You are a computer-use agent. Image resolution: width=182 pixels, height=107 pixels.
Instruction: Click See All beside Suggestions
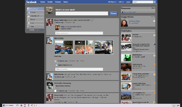point(153,16)
